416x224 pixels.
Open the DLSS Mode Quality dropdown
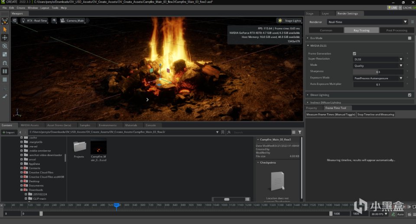pyautogui.click(x=378, y=66)
